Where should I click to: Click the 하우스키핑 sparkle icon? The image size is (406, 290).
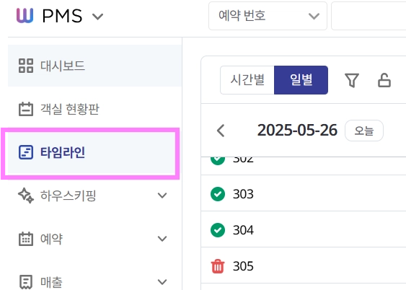[x=26, y=195]
